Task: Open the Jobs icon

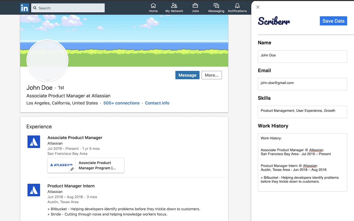Action: pos(195,6)
